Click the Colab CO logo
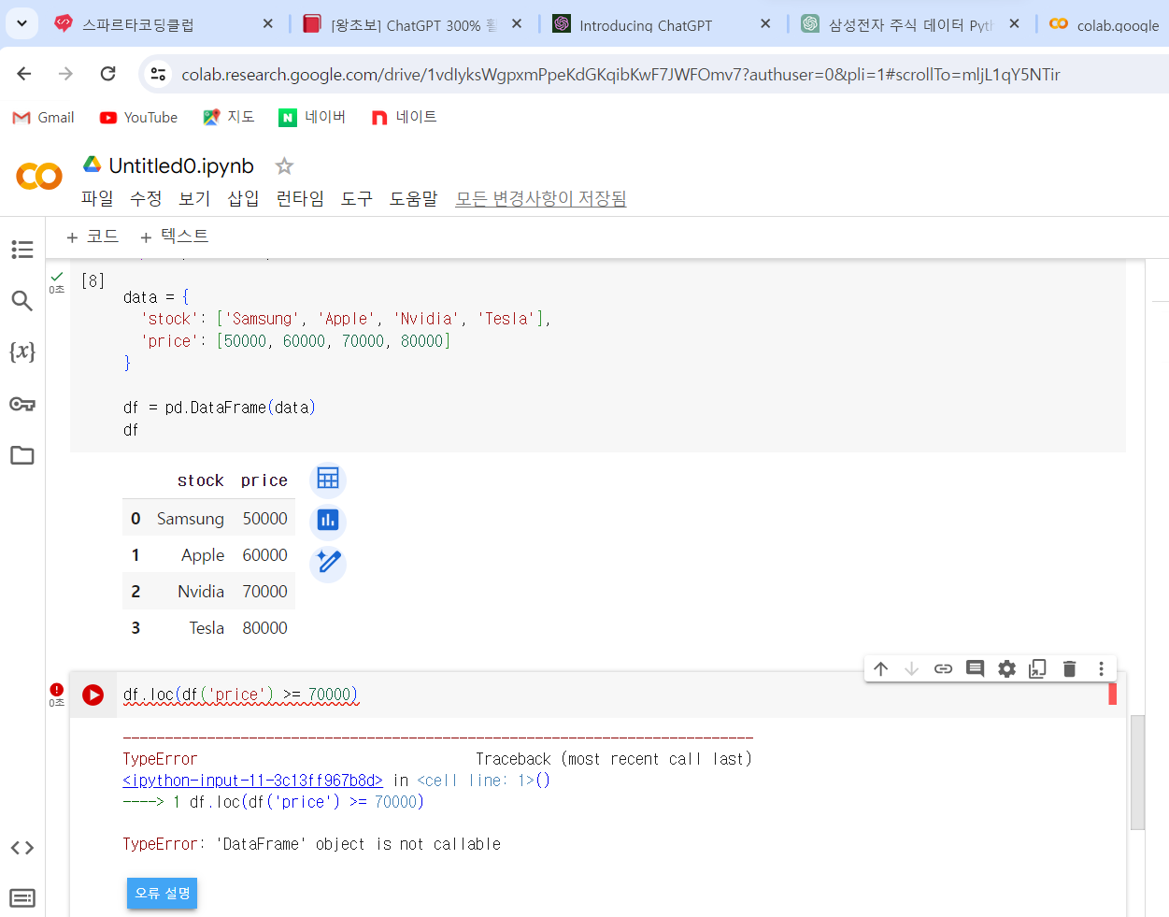This screenshot has height=917, width=1169. tap(39, 176)
